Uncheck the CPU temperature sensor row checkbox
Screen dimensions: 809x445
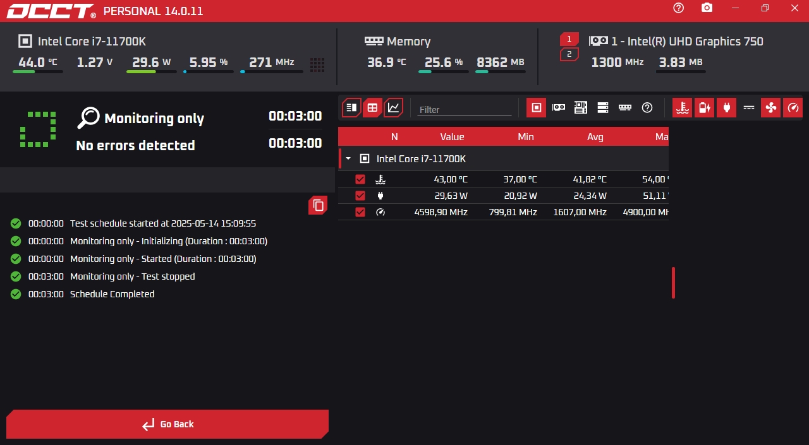360,180
